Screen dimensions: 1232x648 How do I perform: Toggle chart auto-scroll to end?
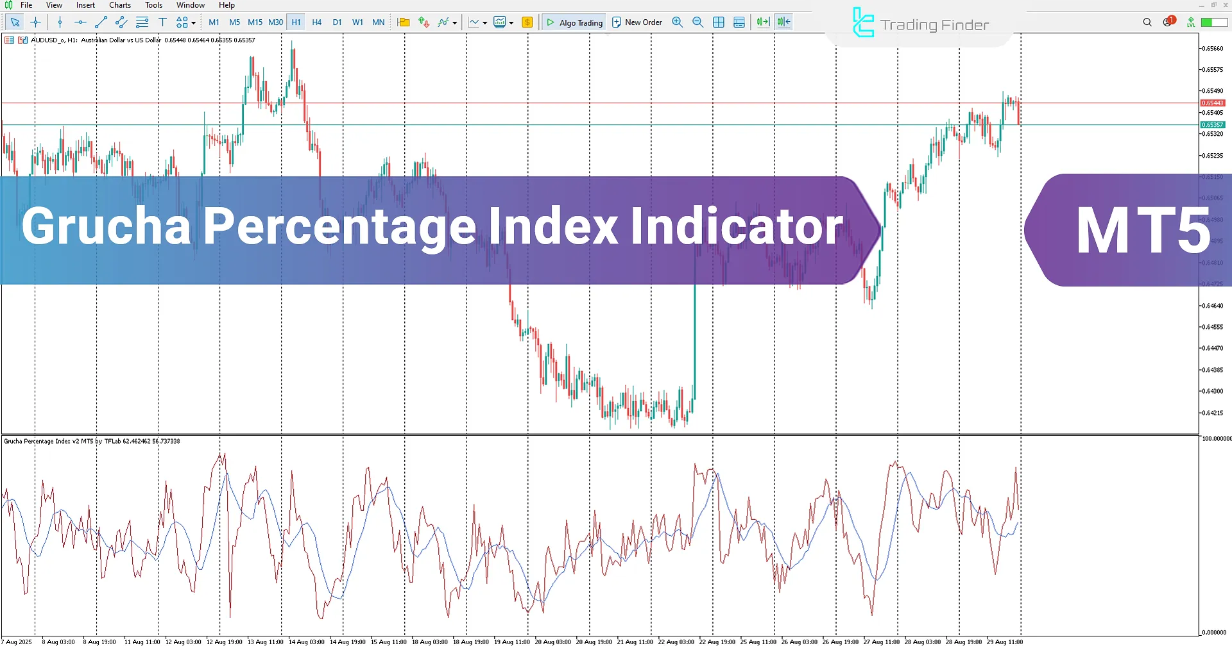763,22
